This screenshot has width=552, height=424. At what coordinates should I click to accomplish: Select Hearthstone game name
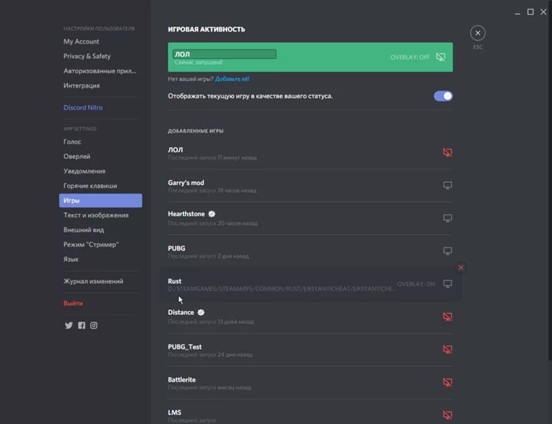186,214
